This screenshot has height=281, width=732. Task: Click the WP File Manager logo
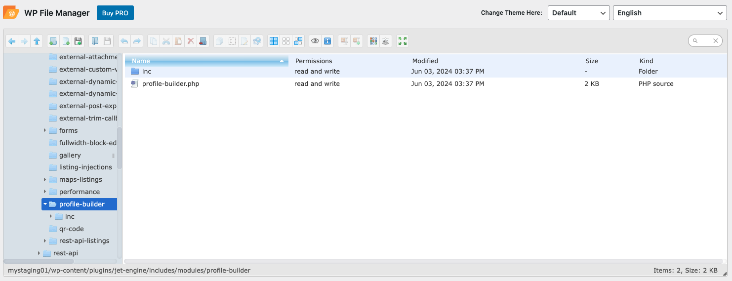pos(11,13)
